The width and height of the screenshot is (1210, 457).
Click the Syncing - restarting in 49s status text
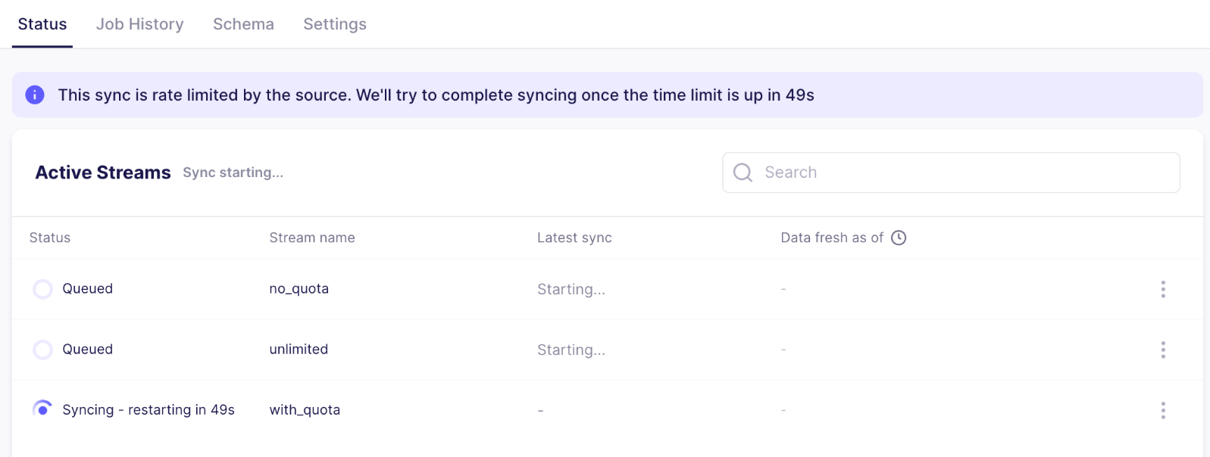[149, 410]
